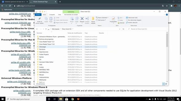Open Propiedades of selected item
Image resolution: width=181 pixels, height=101 pixels.
click(113, 20)
